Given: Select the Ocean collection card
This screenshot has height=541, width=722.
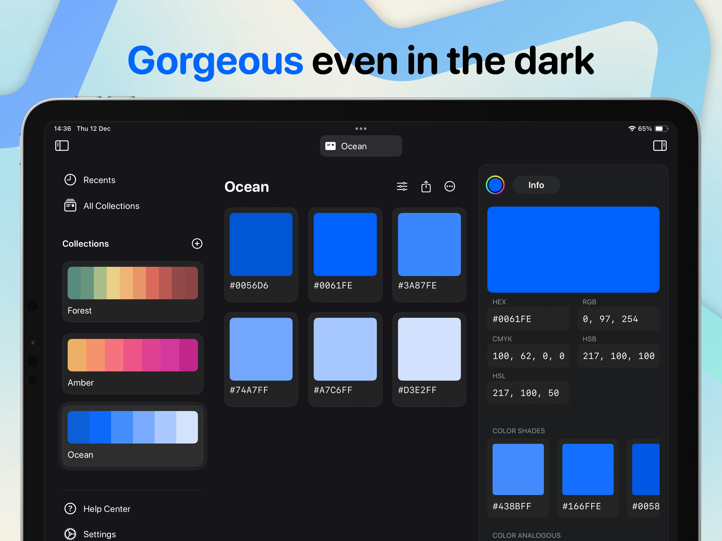Looking at the screenshot, I should click(132, 436).
